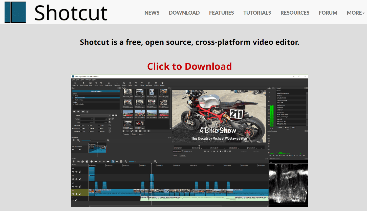
Task: Toggle the snapping magnet in the timeline toolbar
Action: pyautogui.click(x=113, y=161)
